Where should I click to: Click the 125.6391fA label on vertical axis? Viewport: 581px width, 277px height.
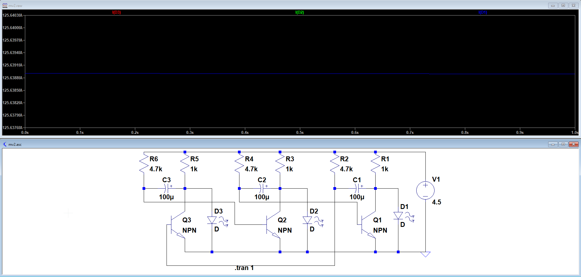pos(12,65)
